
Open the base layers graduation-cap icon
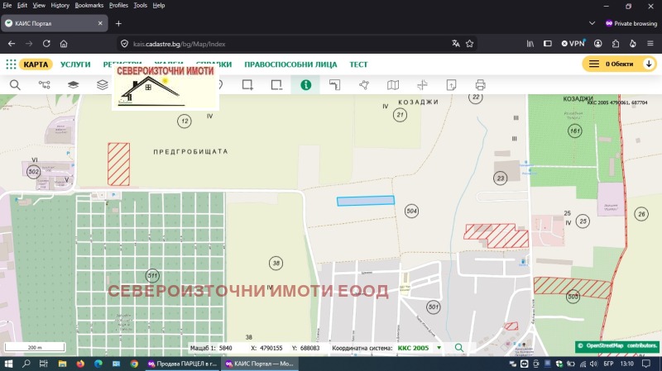pyautogui.click(x=73, y=85)
